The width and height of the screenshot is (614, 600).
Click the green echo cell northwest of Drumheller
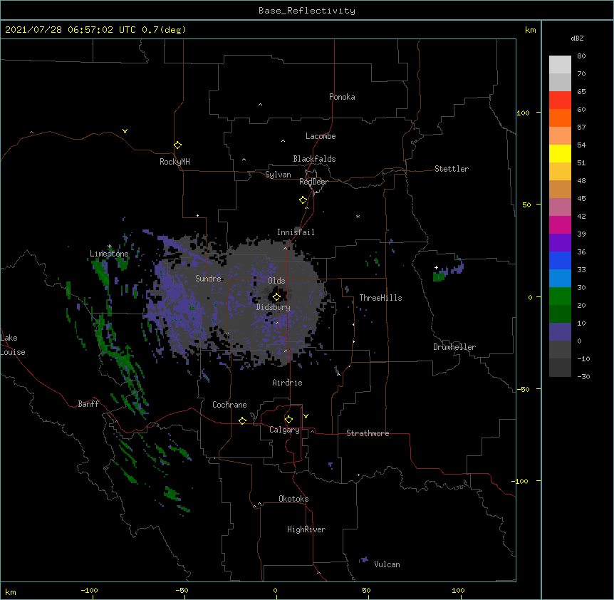point(439,277)
